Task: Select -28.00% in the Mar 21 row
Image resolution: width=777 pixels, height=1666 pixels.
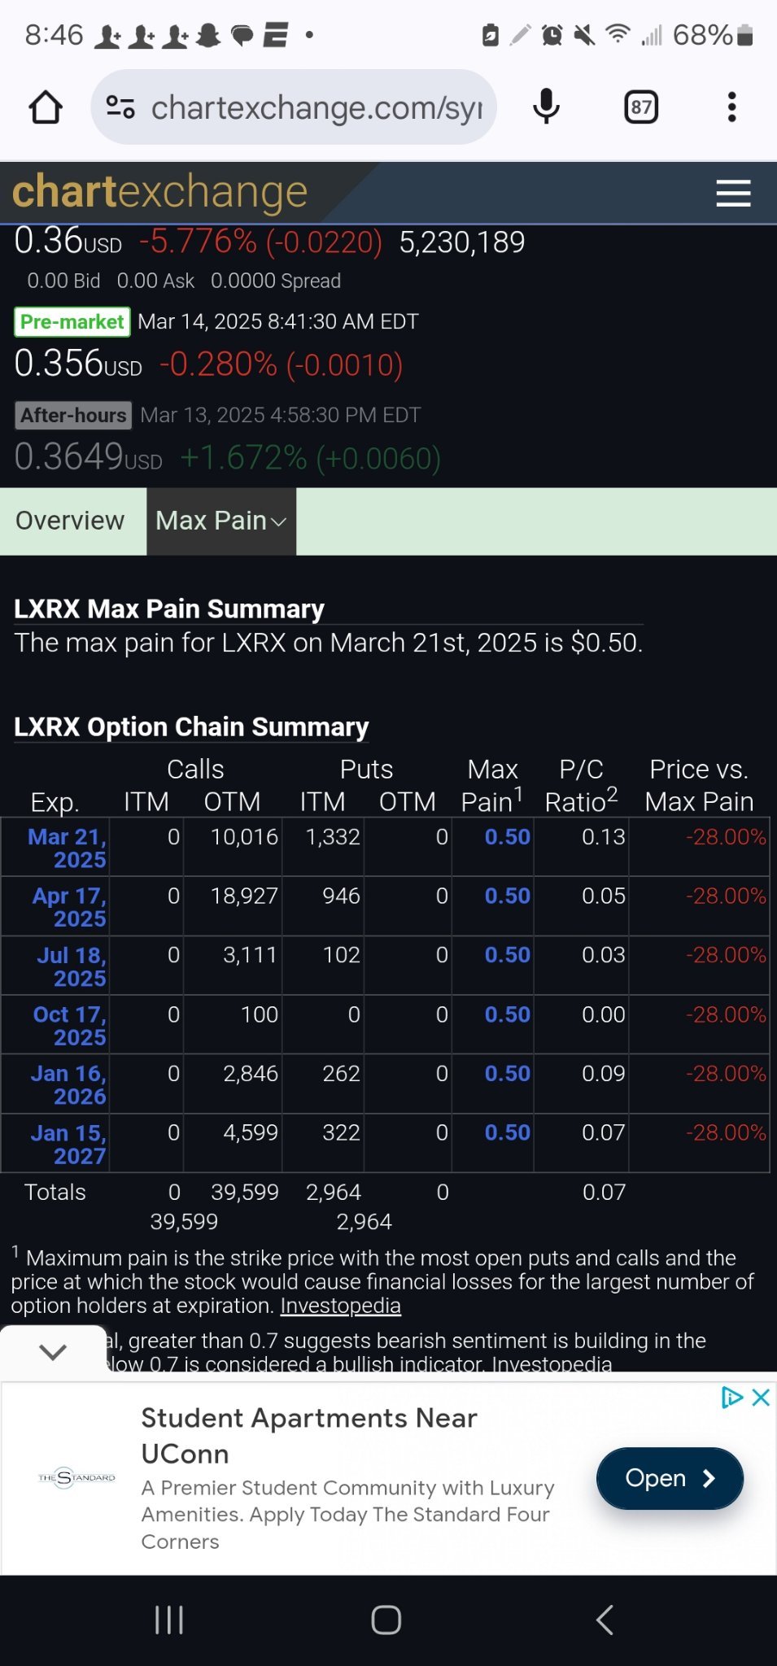Action: [x=726, y=837]
